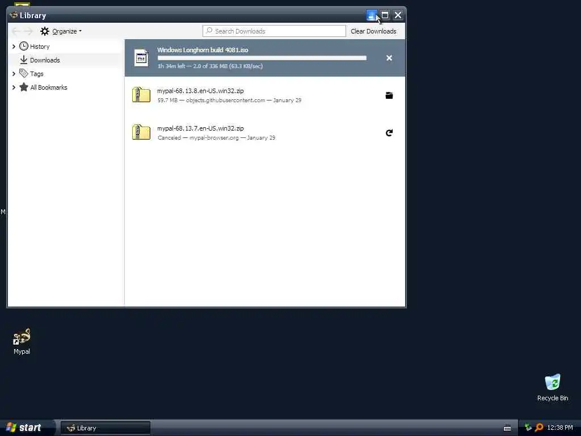581x436 pixels.
Task: Open the Mypal desktop shortcut
Action: point(22,341)
